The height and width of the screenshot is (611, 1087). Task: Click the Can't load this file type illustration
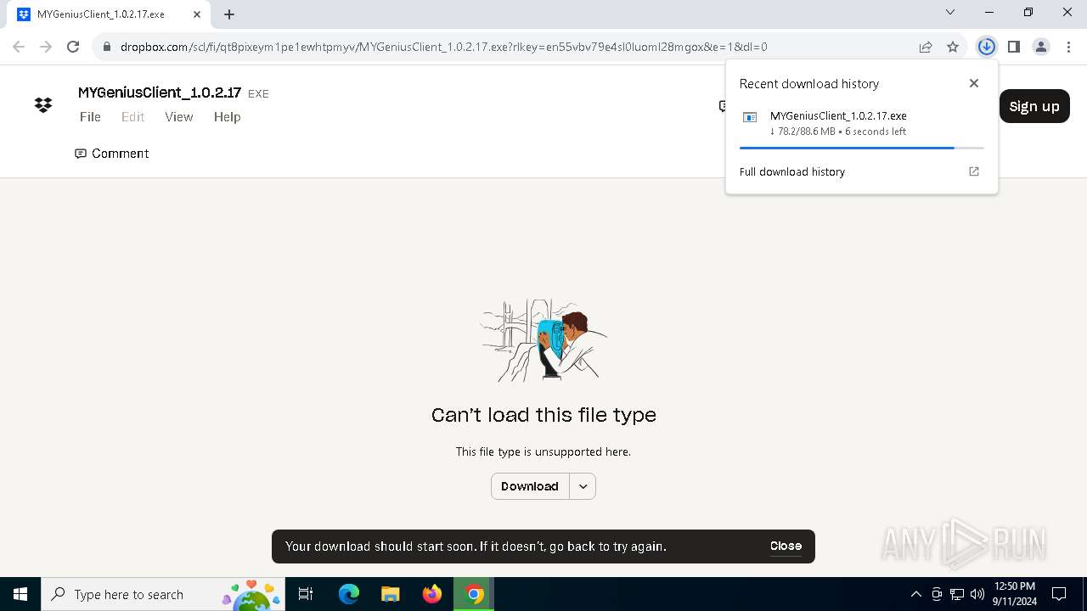pos(543,339)
